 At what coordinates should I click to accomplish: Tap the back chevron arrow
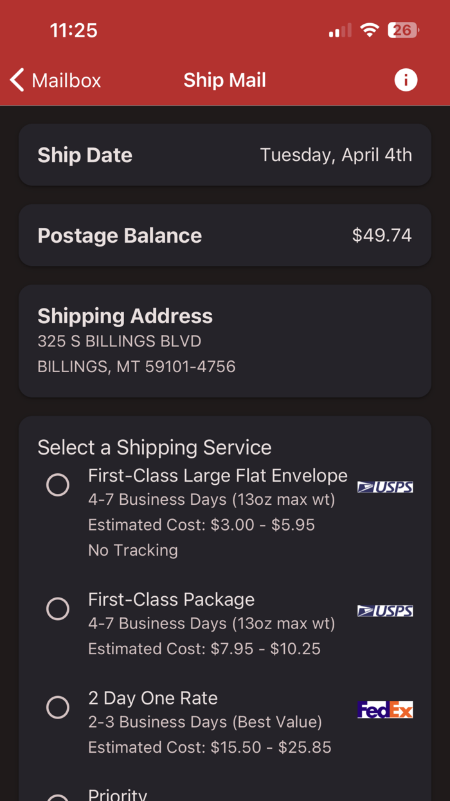(16, 80)
